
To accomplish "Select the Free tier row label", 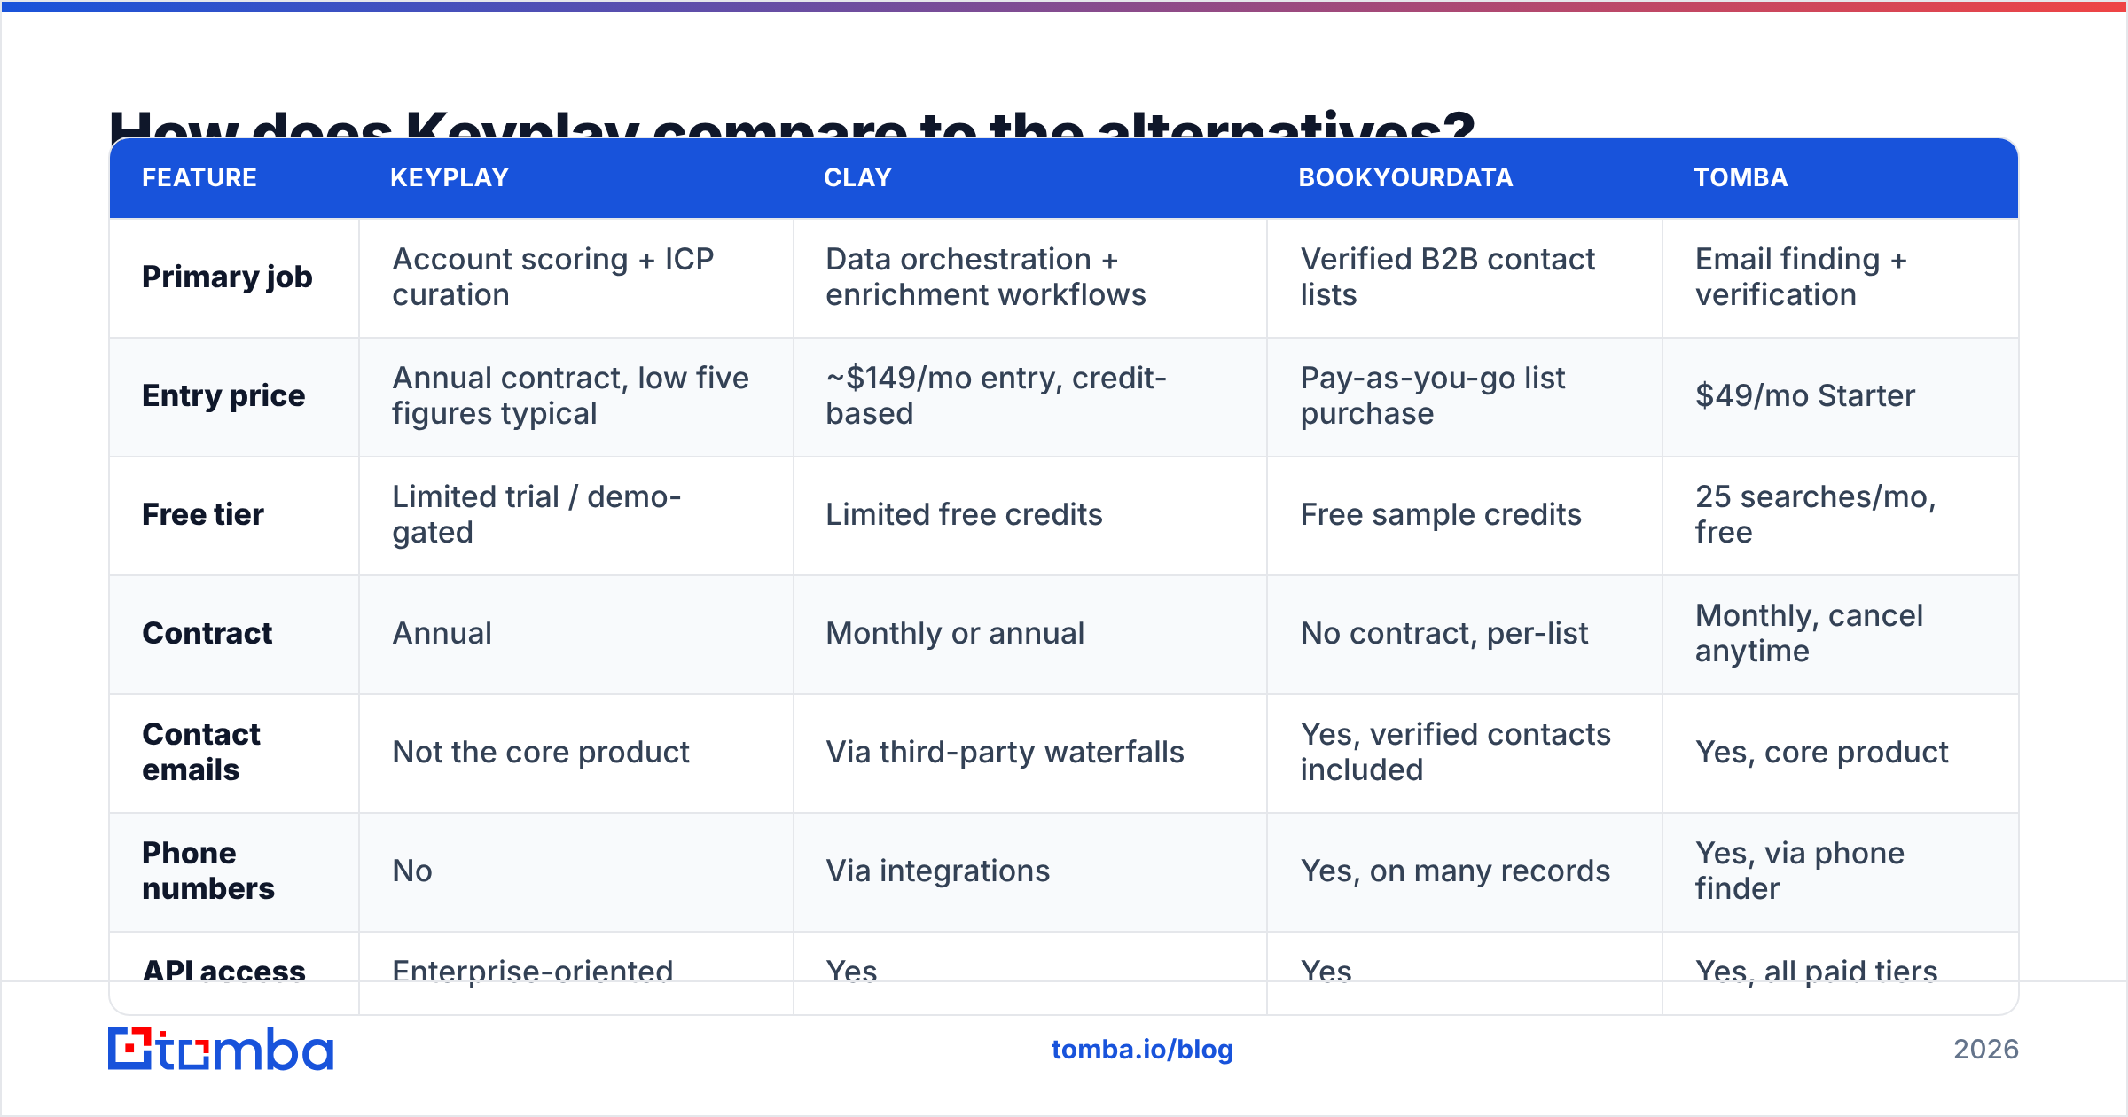I will coord(203,514).
